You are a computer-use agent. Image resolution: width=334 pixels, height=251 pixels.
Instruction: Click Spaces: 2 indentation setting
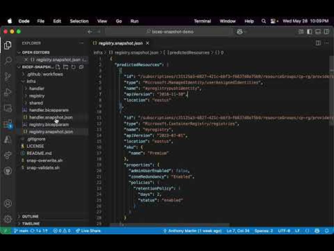click(x=264, y=231)
